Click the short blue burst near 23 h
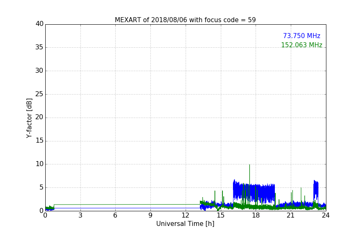Image resolution: width=362 pixels, height=241 pixels. (x=316, y=191)
